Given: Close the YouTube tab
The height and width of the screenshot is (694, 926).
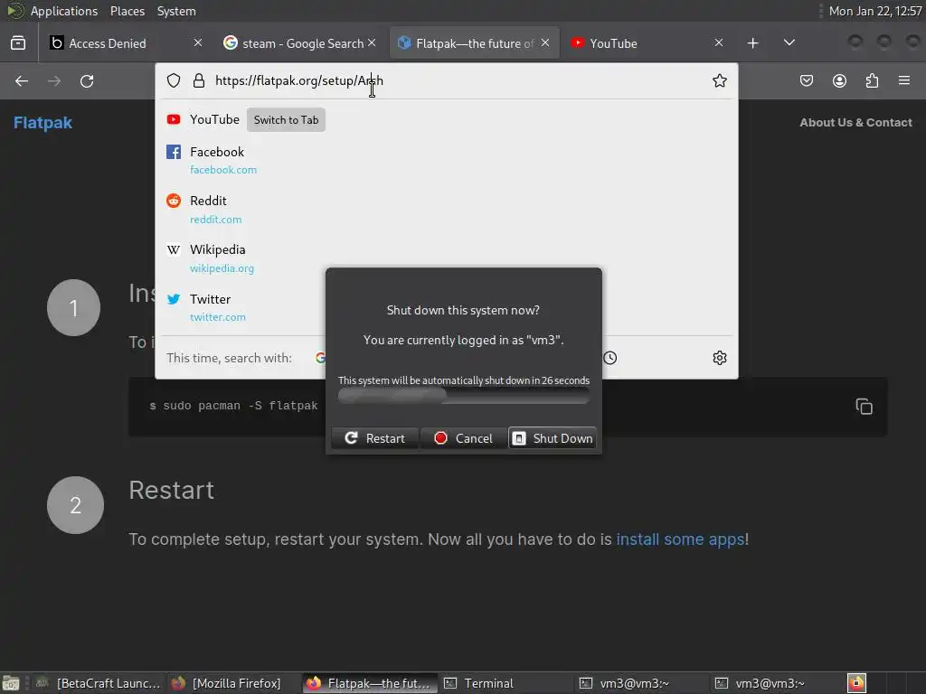Looking at the screenshot, I should pos(719,42).
